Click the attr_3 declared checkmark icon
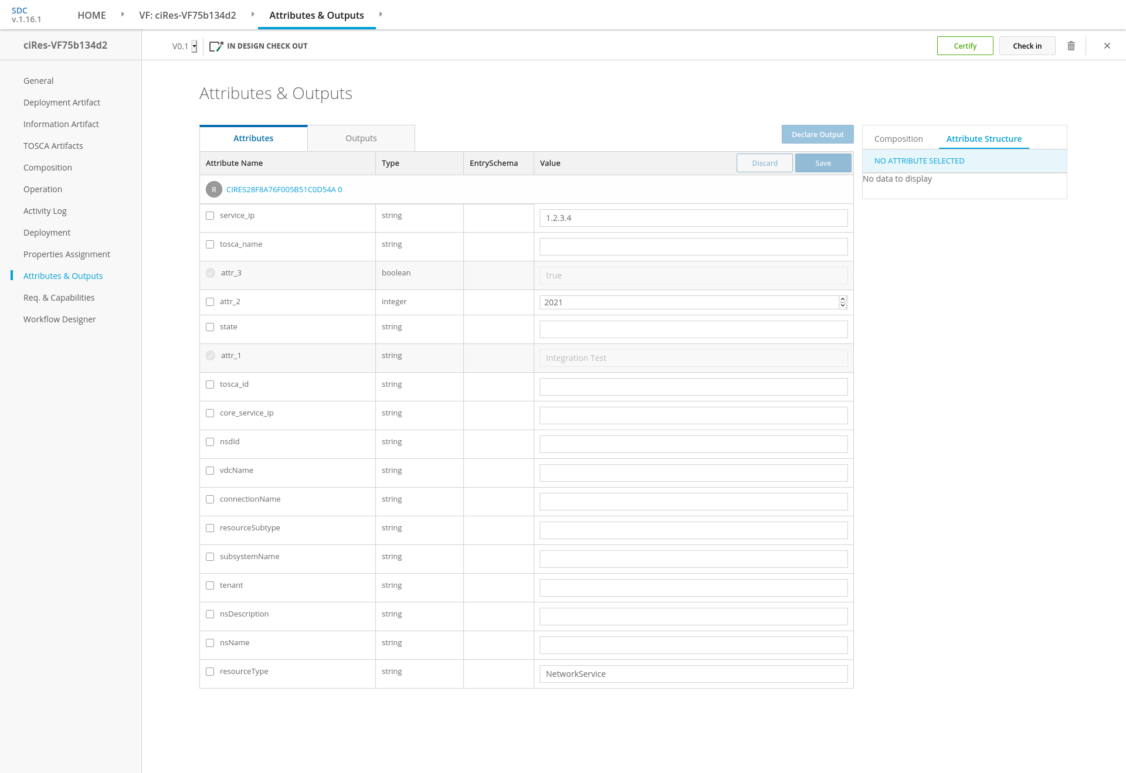Screen dimensions: 1126x773 click(211, 273)
